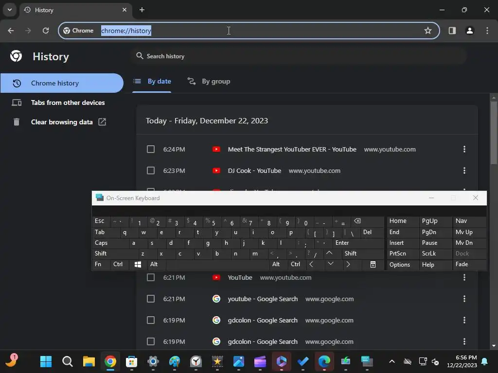Check the Meet The Strangest YouTuber EVER entry
This screenshot has width=498, height=373.
point(151,149)
